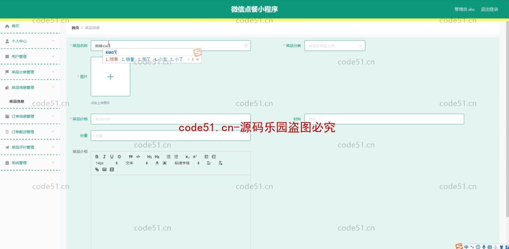Select the 菜品信息 submenu item
Viewport: 509px width, 249px height.
pyautogui.click(x=16, y=101)
